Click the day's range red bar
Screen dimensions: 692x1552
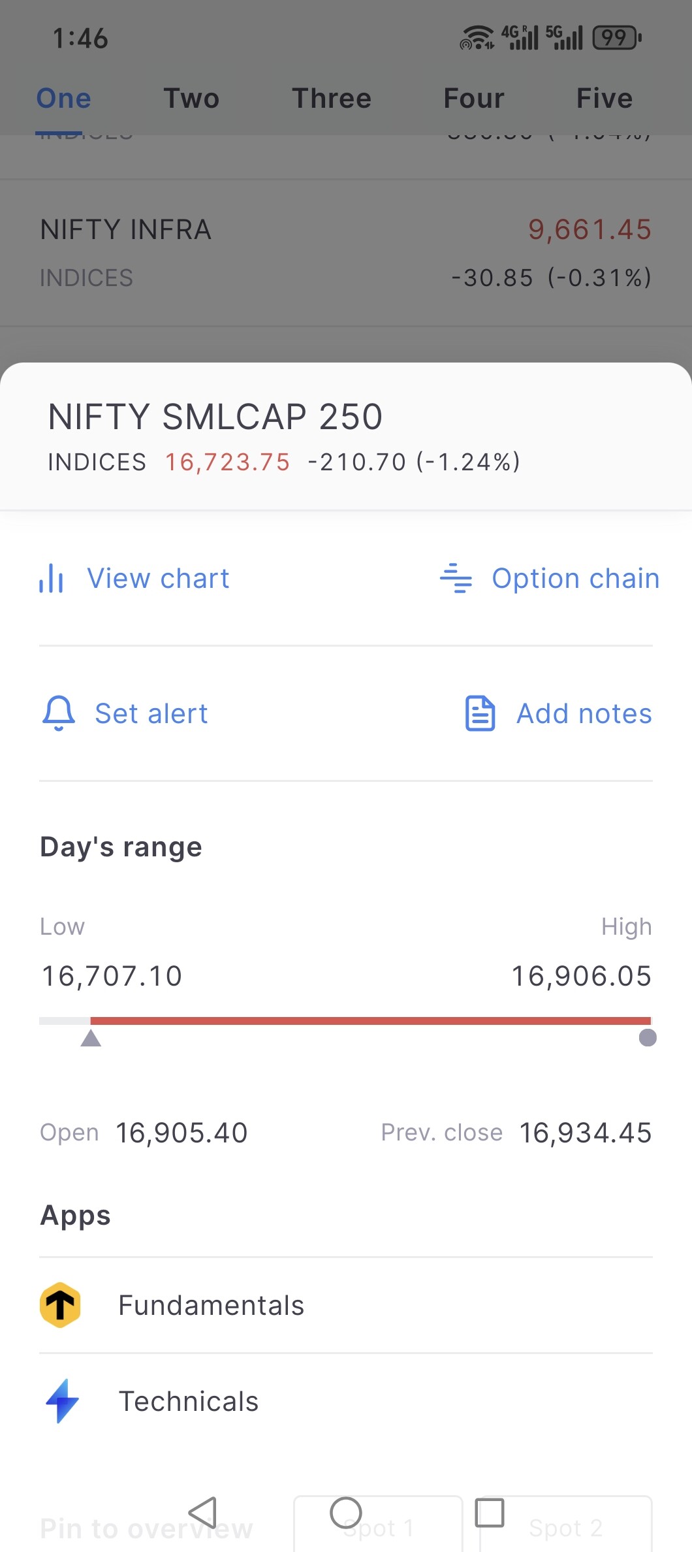(370, 1020)
